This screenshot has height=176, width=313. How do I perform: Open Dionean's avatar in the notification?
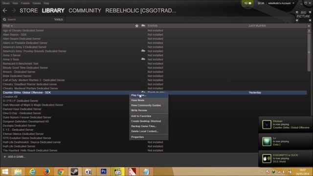[267, 125]
